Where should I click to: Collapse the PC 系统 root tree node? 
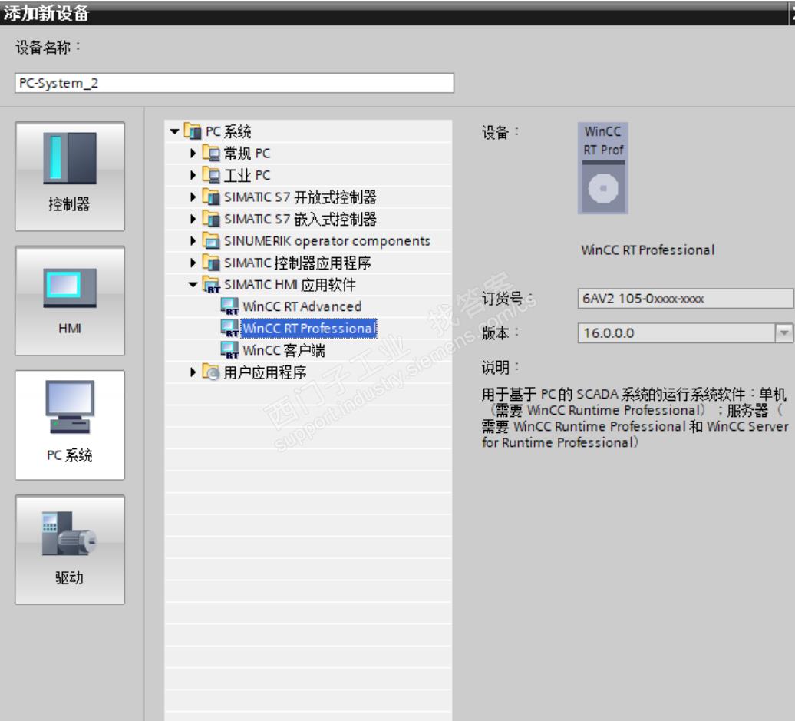175,131
